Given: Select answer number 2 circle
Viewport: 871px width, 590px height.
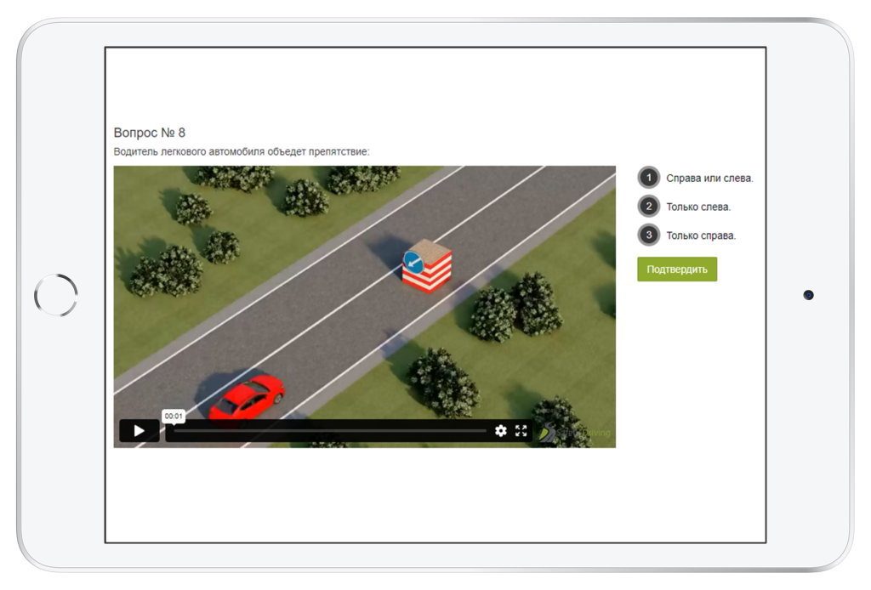Looking at the screenshot, I should 648,207.
